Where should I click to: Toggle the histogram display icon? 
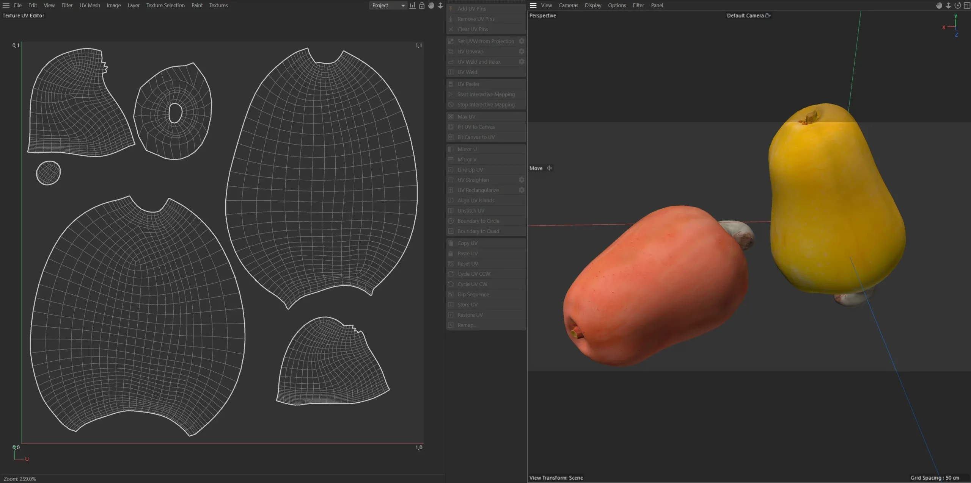pyautogui.click(x=412, y=5)
